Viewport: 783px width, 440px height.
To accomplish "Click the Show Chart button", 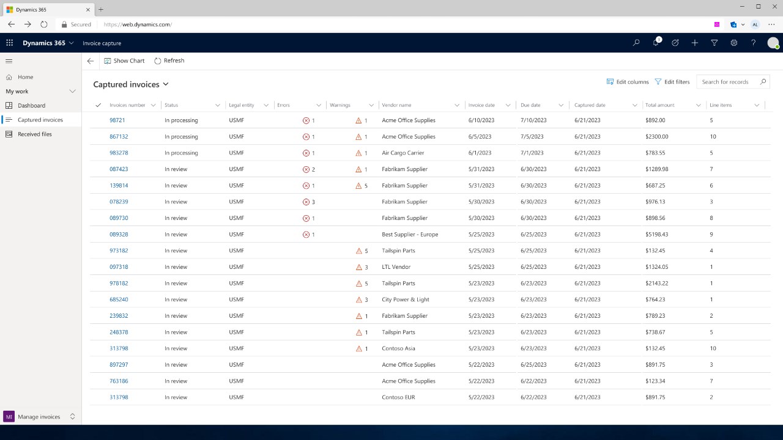I will (124, 61).
